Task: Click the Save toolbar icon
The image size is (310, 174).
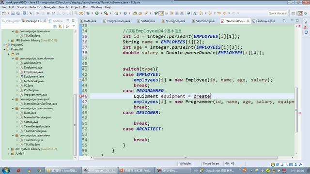Action: tap(13, 13)
